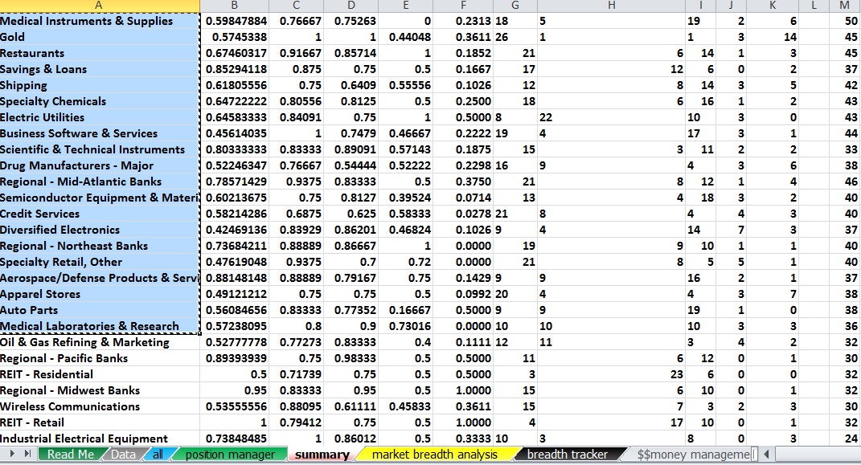The image size is (861, 465).
Task: Open the Read Me sheet tab
Action: point(70,454)
